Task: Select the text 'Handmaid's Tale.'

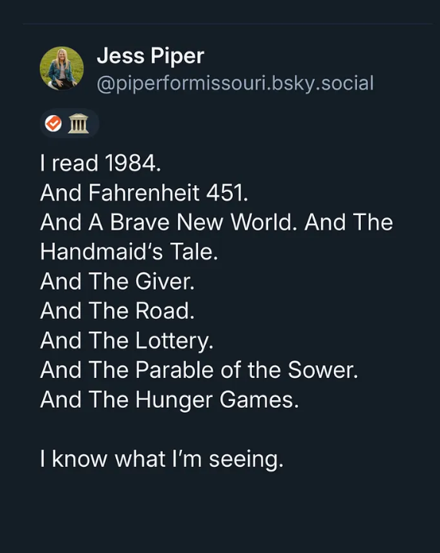Action: pos(129,252)
